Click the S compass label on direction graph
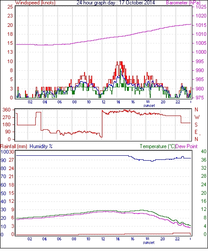Image resolution: width=208 pixels, height=252 pixels. coord(196,124)
